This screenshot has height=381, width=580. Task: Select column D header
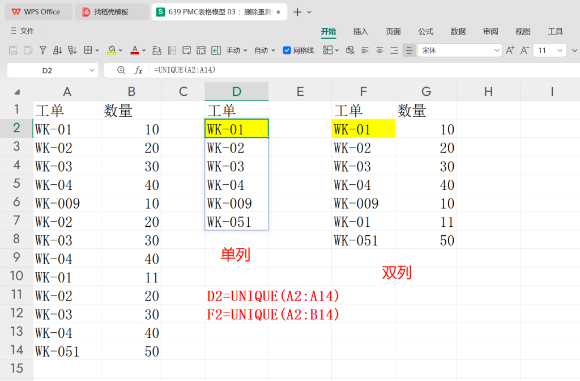pyautogui.click(x=237, y=91)
